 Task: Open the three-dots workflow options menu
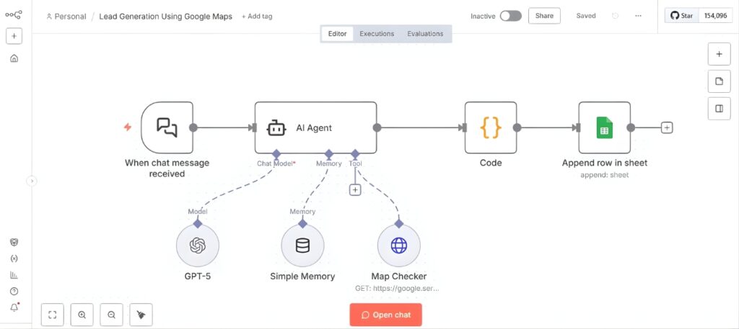point(638,16)
